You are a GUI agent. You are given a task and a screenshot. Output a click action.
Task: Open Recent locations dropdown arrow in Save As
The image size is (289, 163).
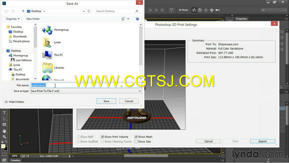(x=18, y=11)
